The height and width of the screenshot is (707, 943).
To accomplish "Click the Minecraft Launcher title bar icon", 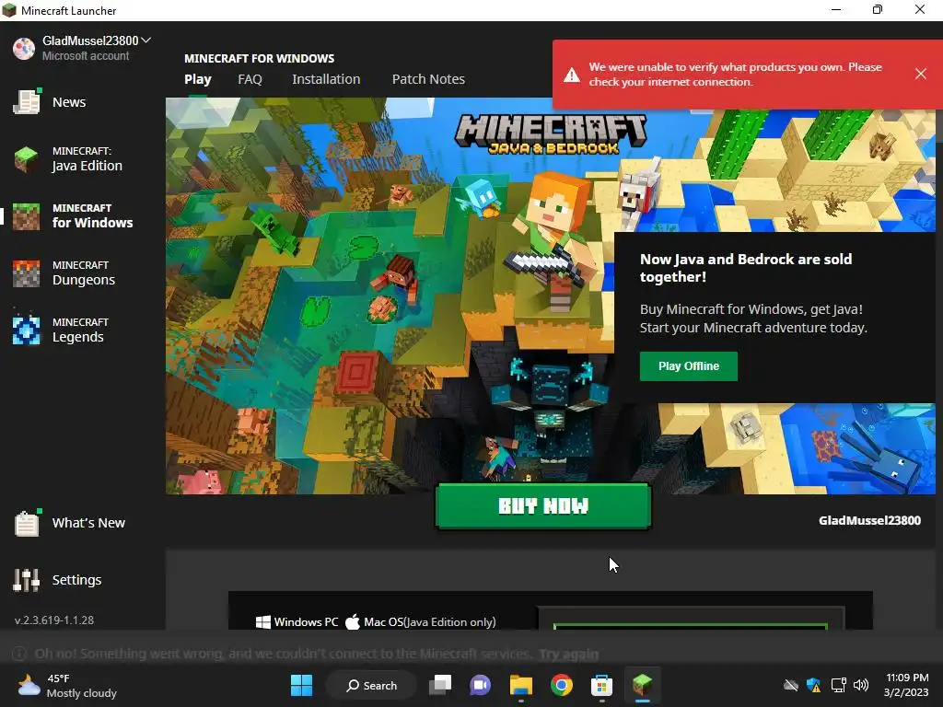I will (9, 10).
